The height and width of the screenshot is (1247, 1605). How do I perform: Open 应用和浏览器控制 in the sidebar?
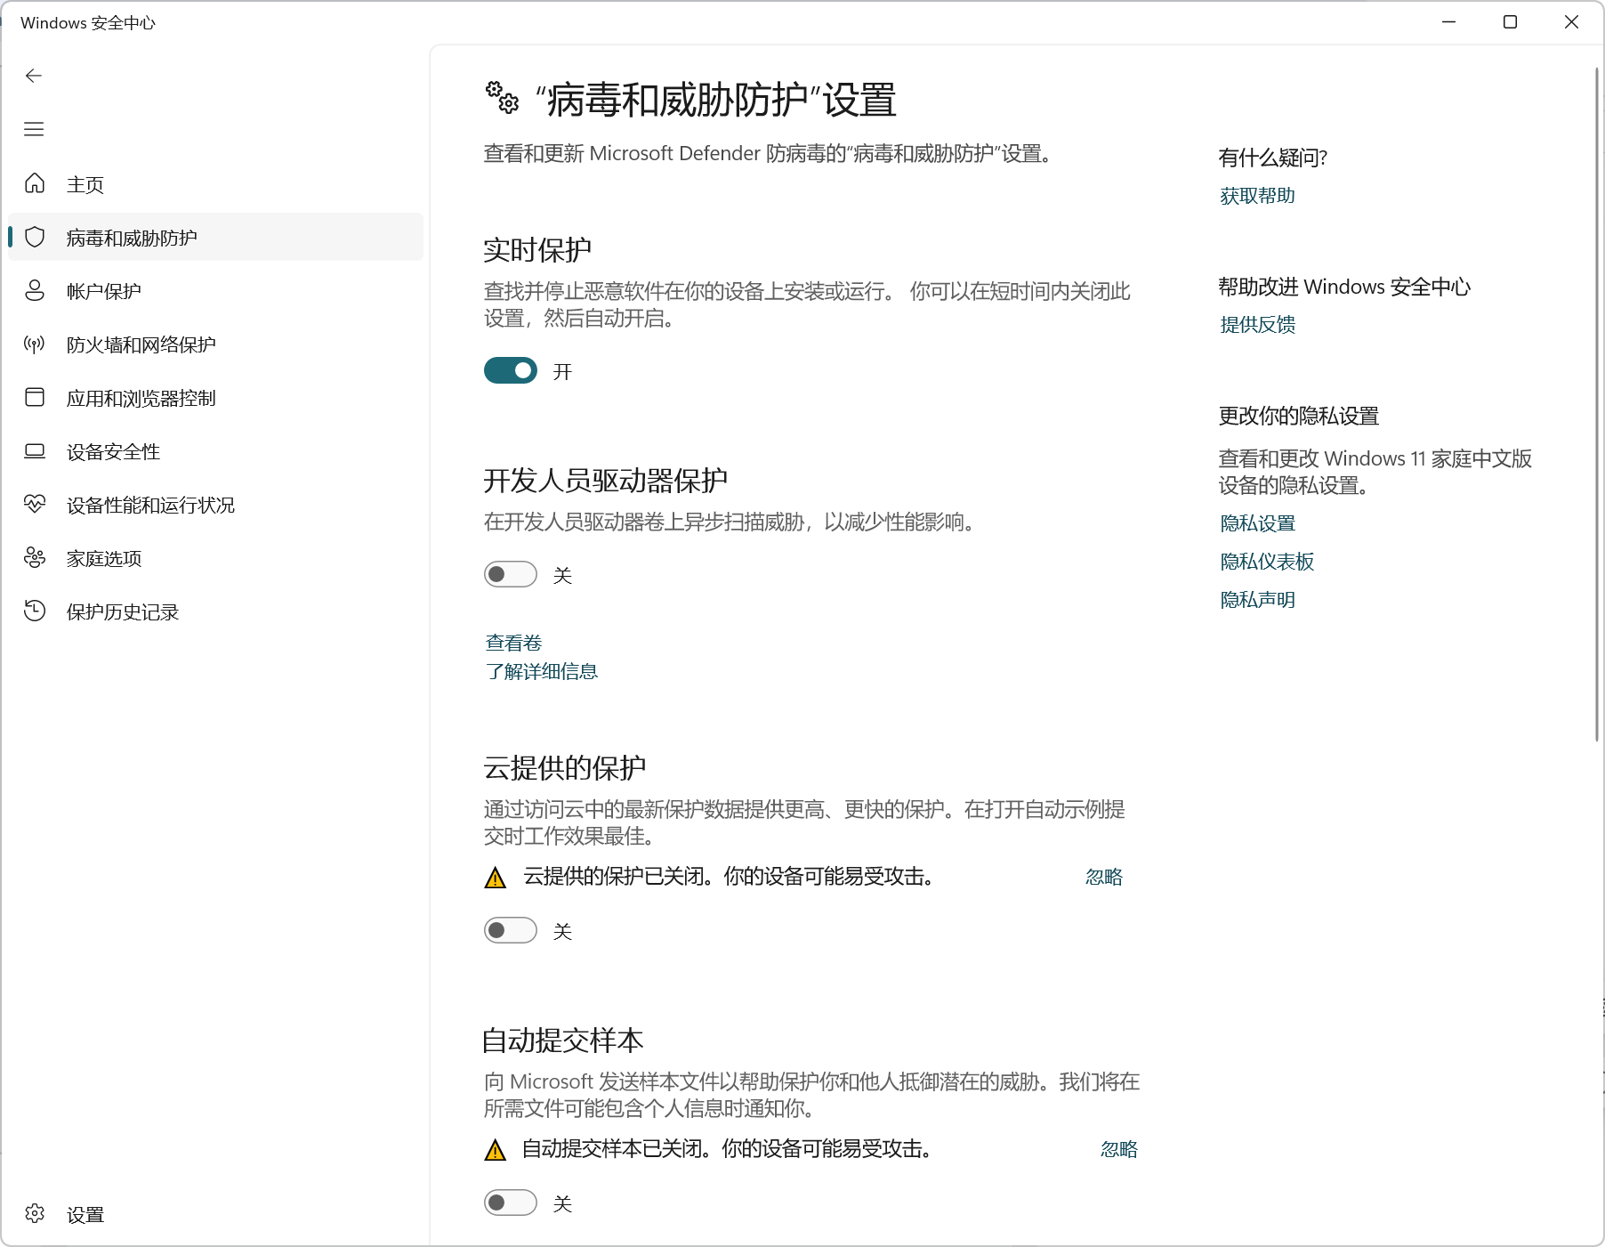coord(215,398)
